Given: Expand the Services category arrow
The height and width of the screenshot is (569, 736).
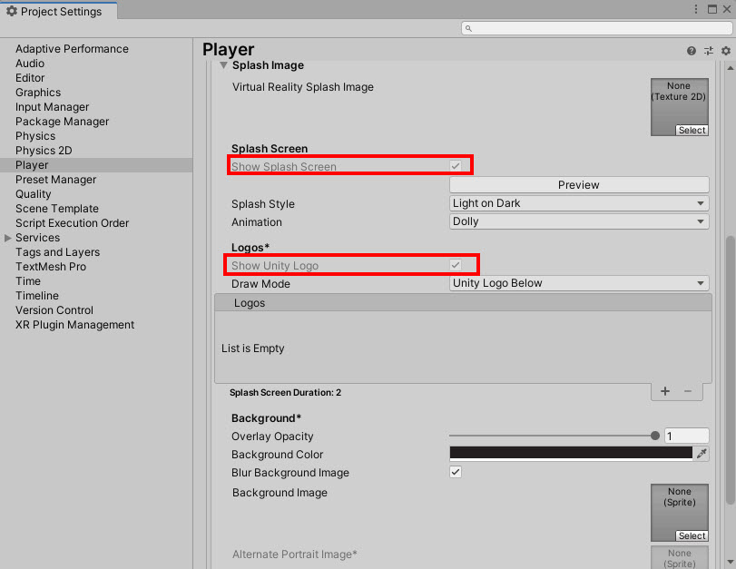Looking at the screenshot, I should pos(7,238).
